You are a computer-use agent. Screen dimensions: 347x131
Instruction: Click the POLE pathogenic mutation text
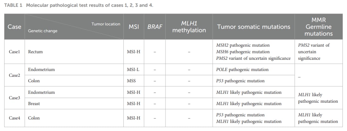click(x=242, y=69)
